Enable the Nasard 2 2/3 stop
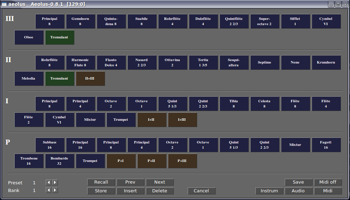This screenshot has height=200, width=350. tap(142, 62)
